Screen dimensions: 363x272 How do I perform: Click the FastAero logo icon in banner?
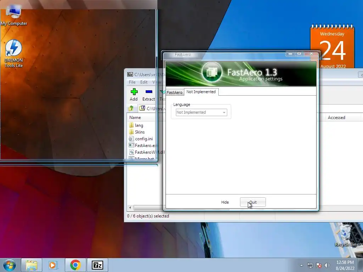pyautogui.click(x=212, y=72)
